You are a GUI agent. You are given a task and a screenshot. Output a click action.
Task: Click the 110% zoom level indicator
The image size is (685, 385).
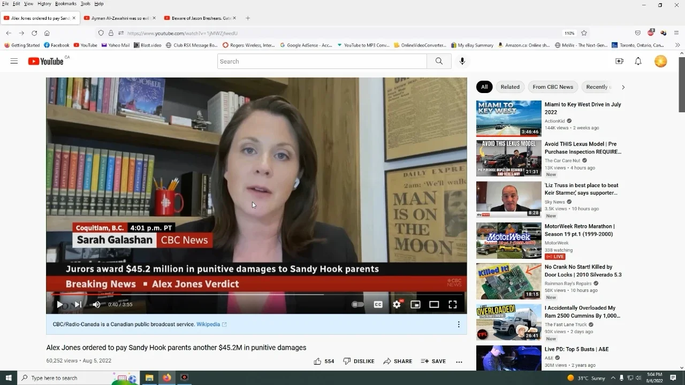(x=569, y=33)
